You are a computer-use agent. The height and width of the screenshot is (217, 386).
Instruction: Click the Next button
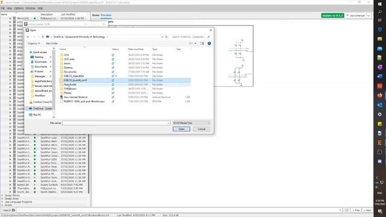tap(367, 210)
